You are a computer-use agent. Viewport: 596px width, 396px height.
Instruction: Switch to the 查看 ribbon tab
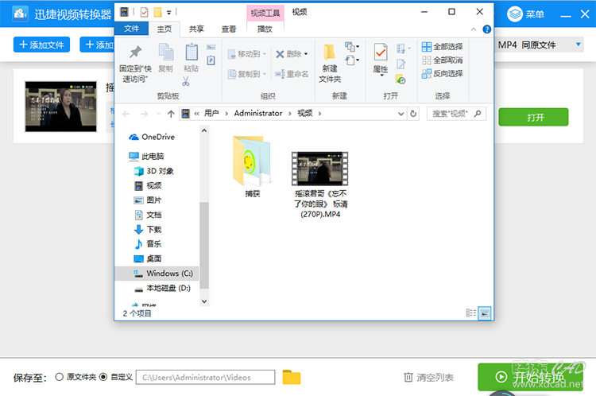(x=229, y=29)
